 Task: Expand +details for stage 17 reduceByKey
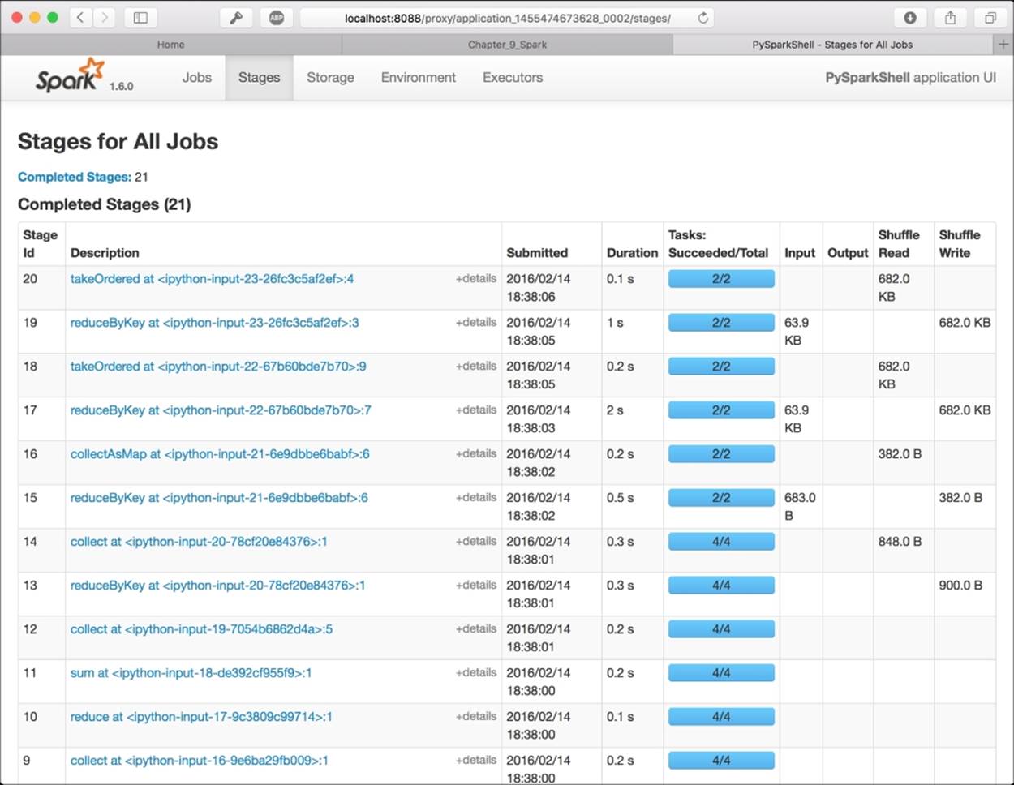(476, 410)
